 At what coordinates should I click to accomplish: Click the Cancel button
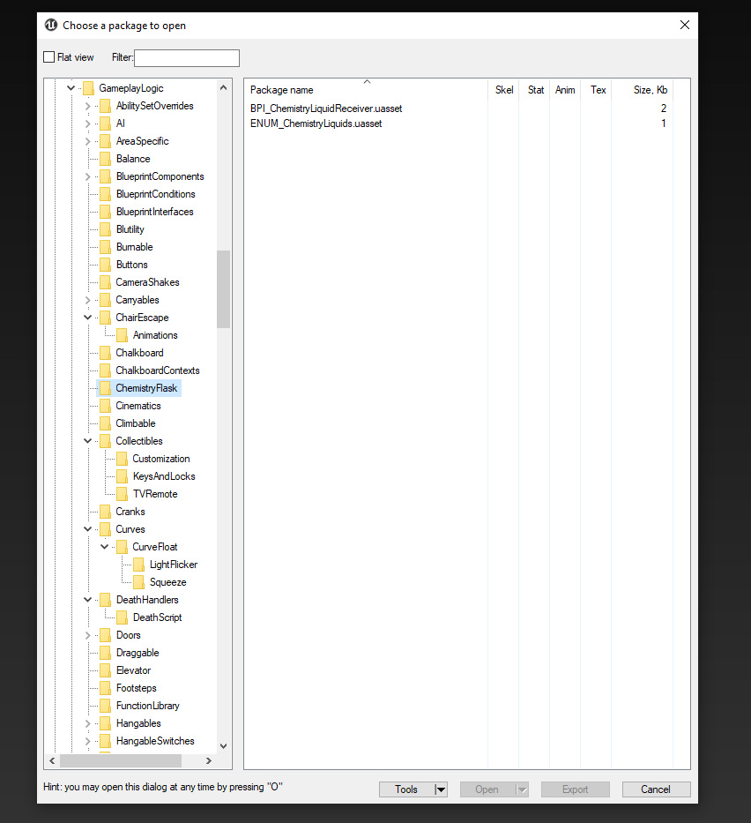click(656, 789)
